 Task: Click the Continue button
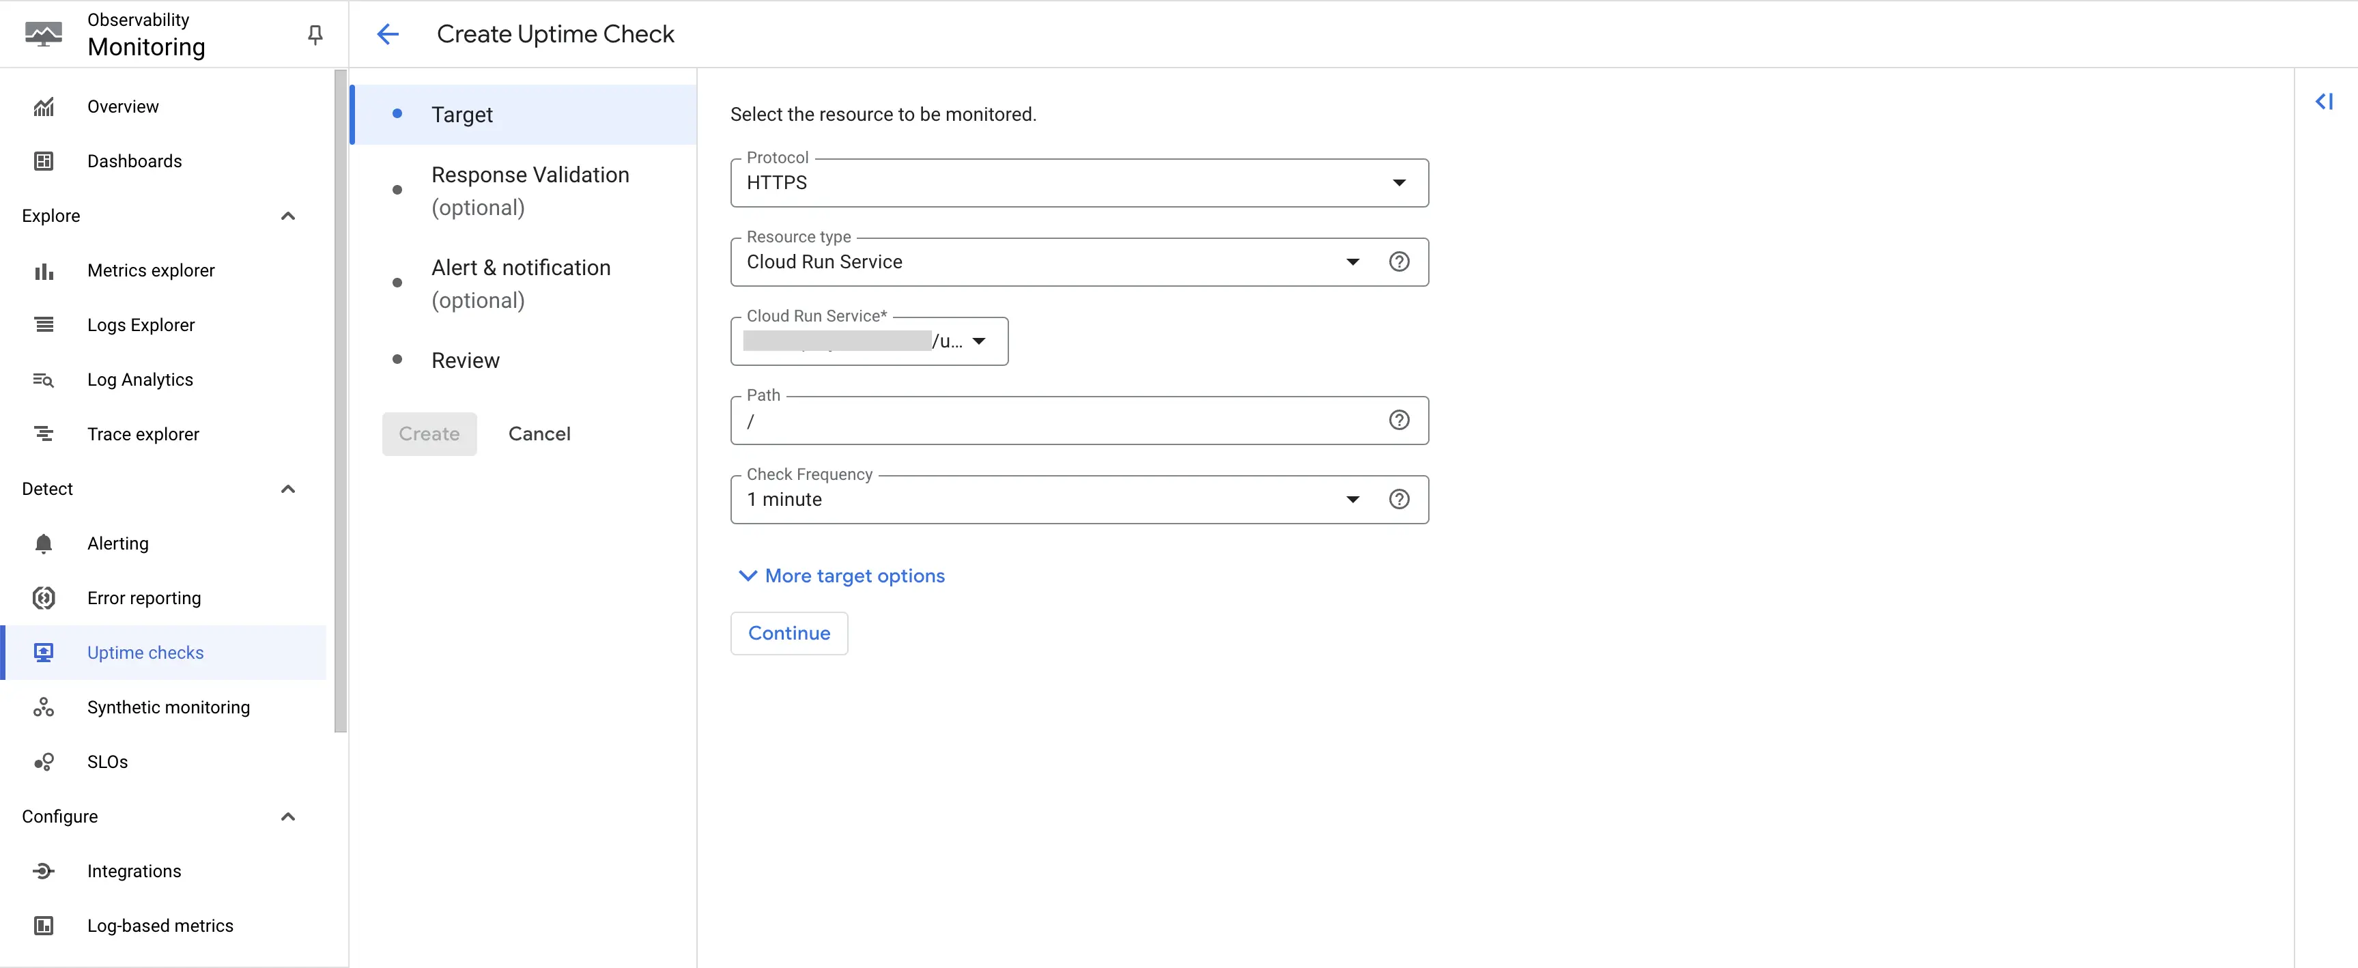pyautogui.click(x=788, y=633)
